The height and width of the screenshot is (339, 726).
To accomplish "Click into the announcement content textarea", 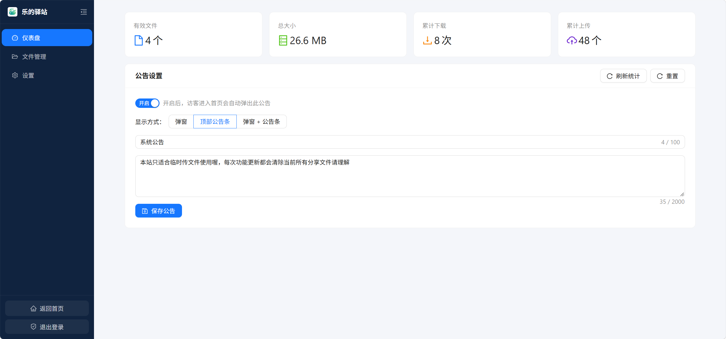I will tap(410, 176).
